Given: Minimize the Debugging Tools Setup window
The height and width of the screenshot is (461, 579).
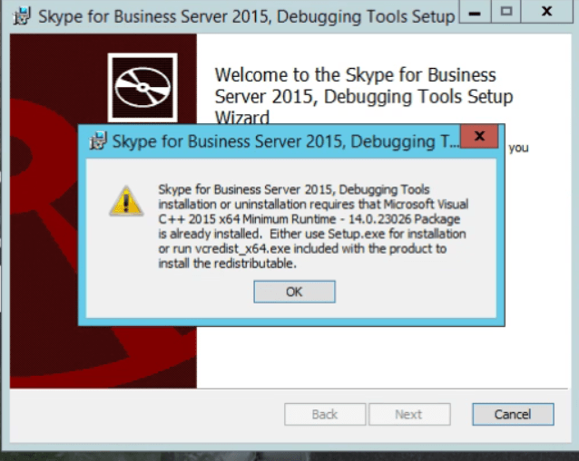Looking at the screenshot, I should coord(472,12).
